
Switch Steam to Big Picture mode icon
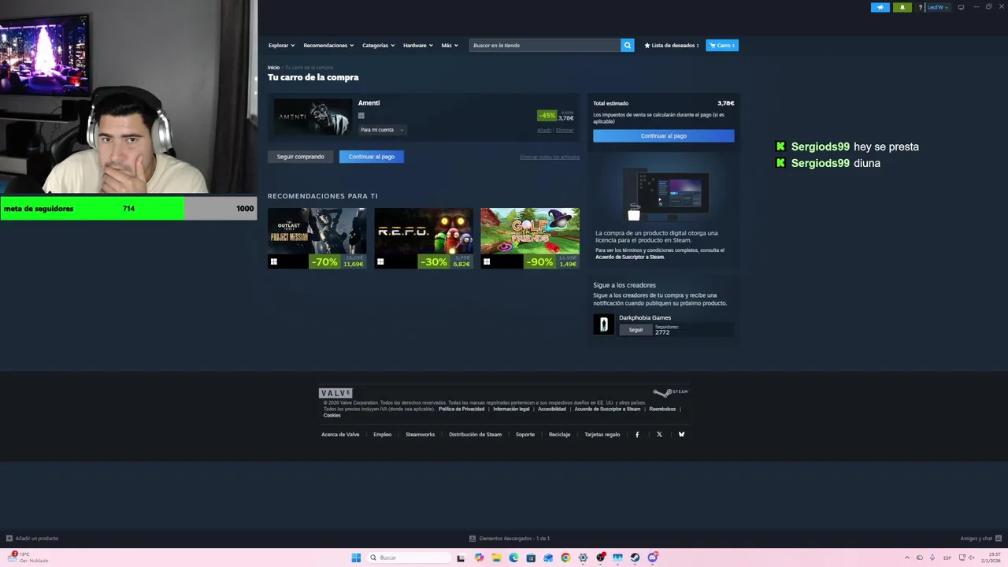click(x=961, y=7)
